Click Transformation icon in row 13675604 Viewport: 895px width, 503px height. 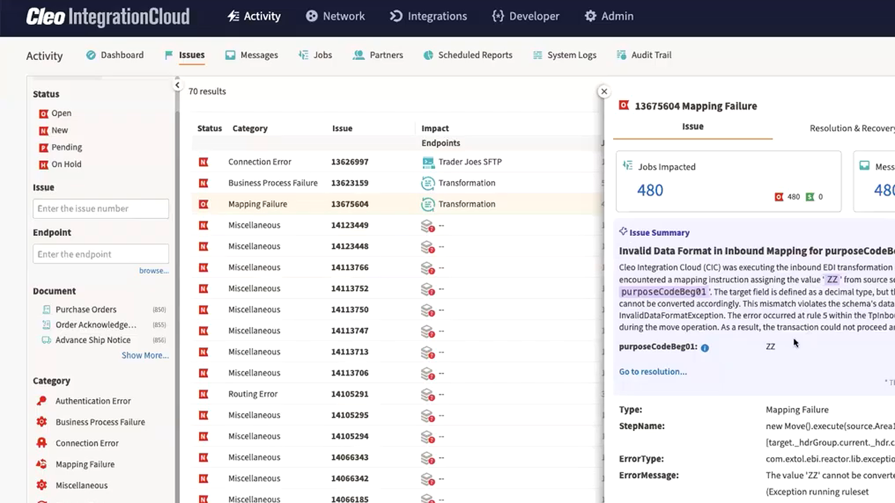[x=428, y=204]
